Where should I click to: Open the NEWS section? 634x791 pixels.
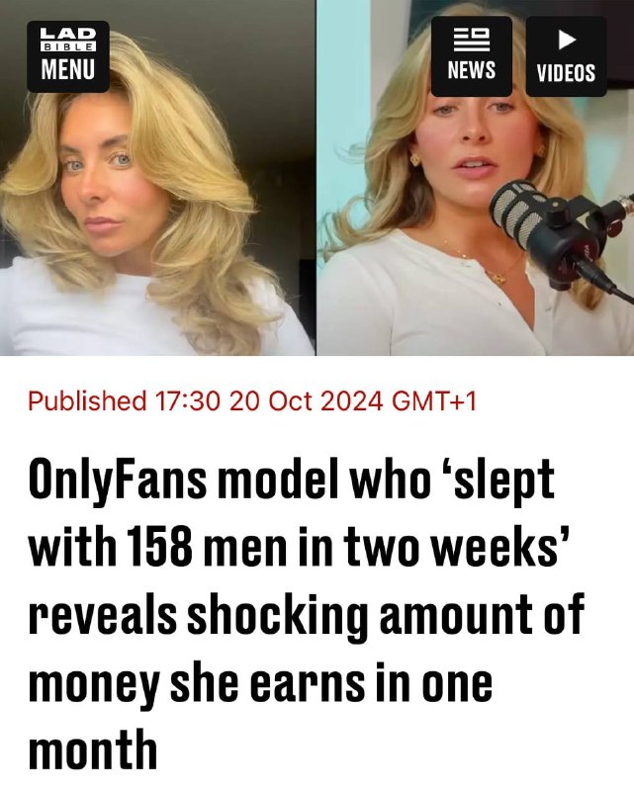[472, 56]
